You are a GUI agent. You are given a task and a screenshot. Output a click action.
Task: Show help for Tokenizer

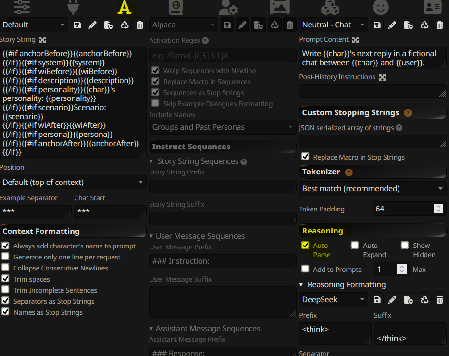pos(349,172)
